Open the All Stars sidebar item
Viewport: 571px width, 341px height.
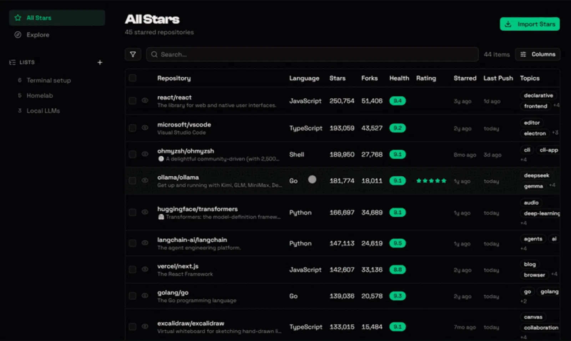point(57,18)
